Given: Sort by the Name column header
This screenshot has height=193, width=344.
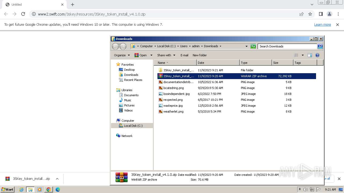Looking at the screenshot, I should 175,63.
